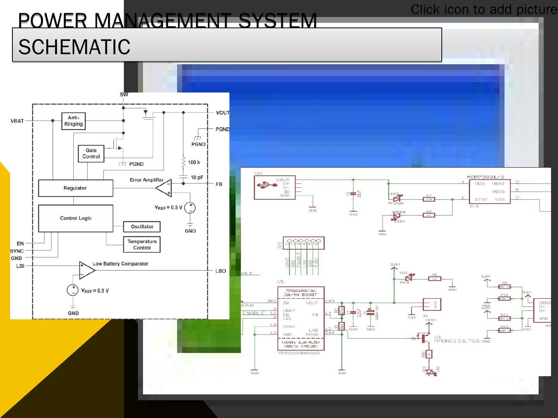Select the Error Amplifier triangle symbol

pos(164,188)
